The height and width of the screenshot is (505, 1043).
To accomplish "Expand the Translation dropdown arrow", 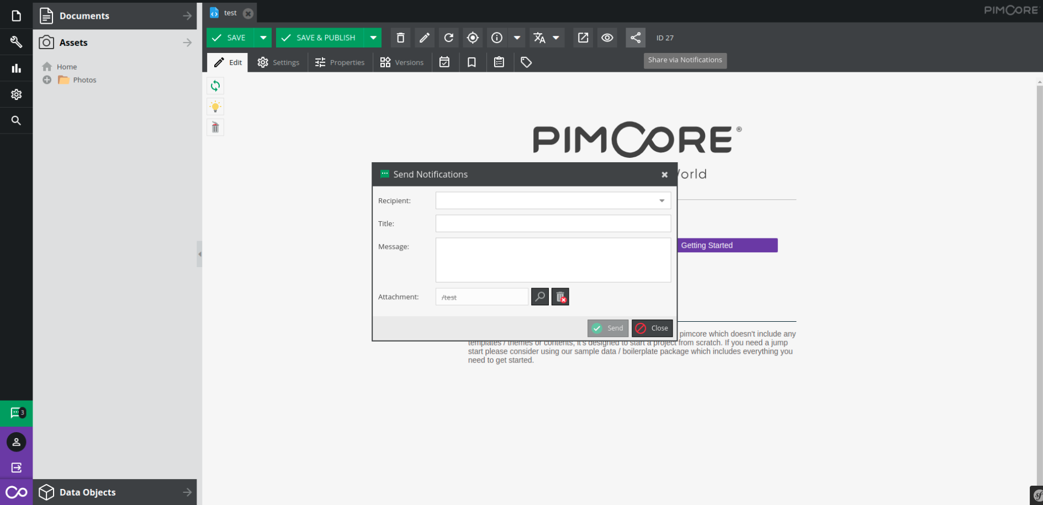I will tap(556, 38).
